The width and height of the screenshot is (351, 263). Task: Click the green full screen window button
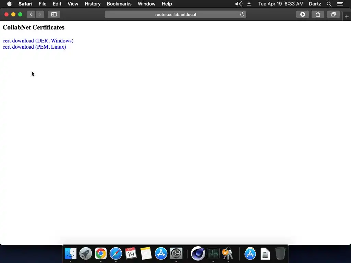pyautogui.click(x=20, y=14)
